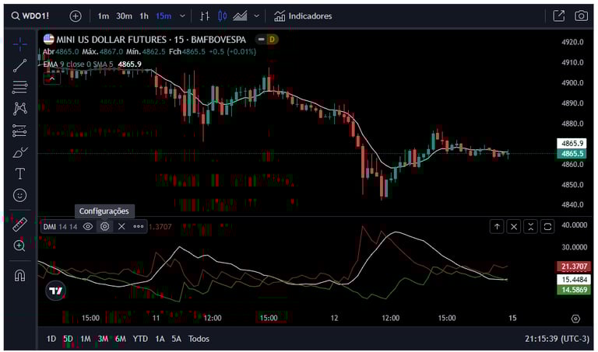The image size is (598, 352).
Task: Collapse the indicator legend chevron
Action: pos(52,78)
